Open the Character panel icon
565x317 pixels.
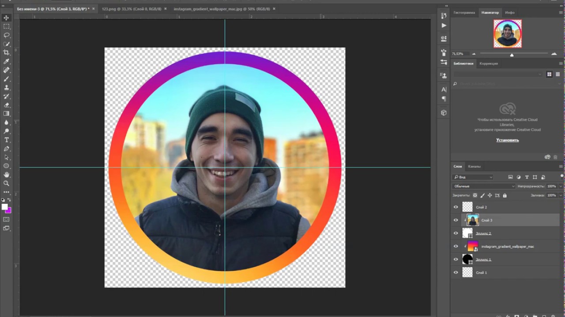click(x=444, y=89)
